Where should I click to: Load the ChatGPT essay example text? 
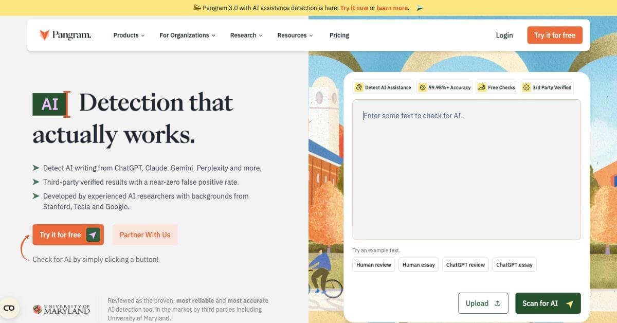(514, 264)
